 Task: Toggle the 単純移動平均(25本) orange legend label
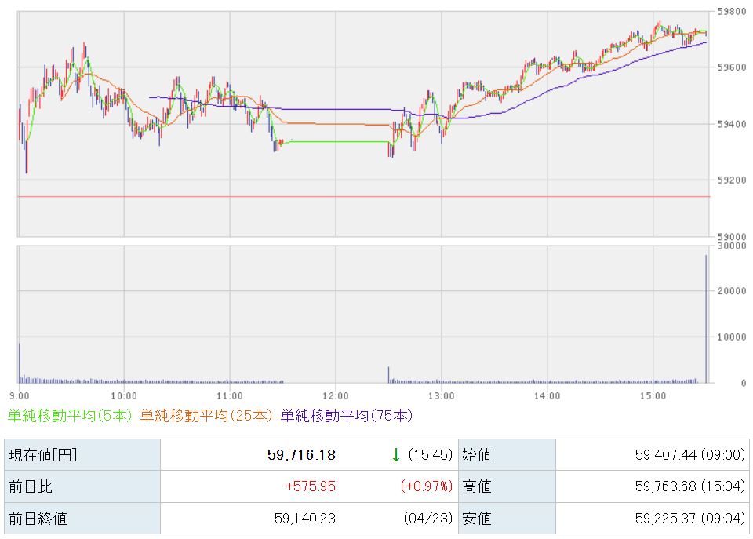207,416
